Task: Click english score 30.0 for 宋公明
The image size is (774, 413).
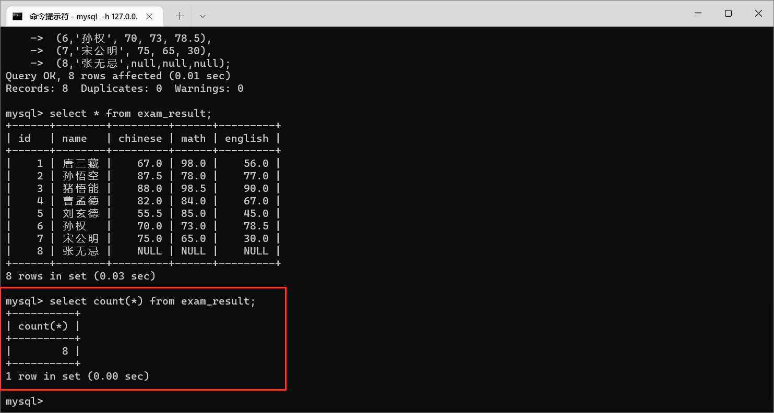Action: [x=256, y=238]
